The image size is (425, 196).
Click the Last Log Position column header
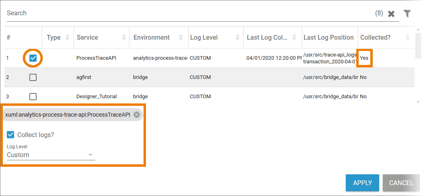(x=329, y=38)
